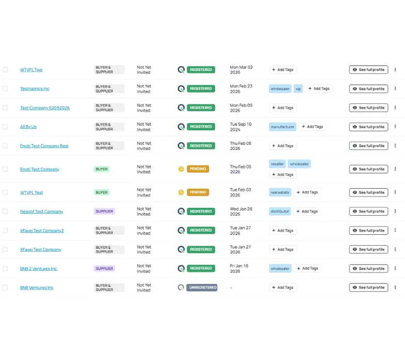See full profile of BNB Ventures Inc

pos(369,288)
